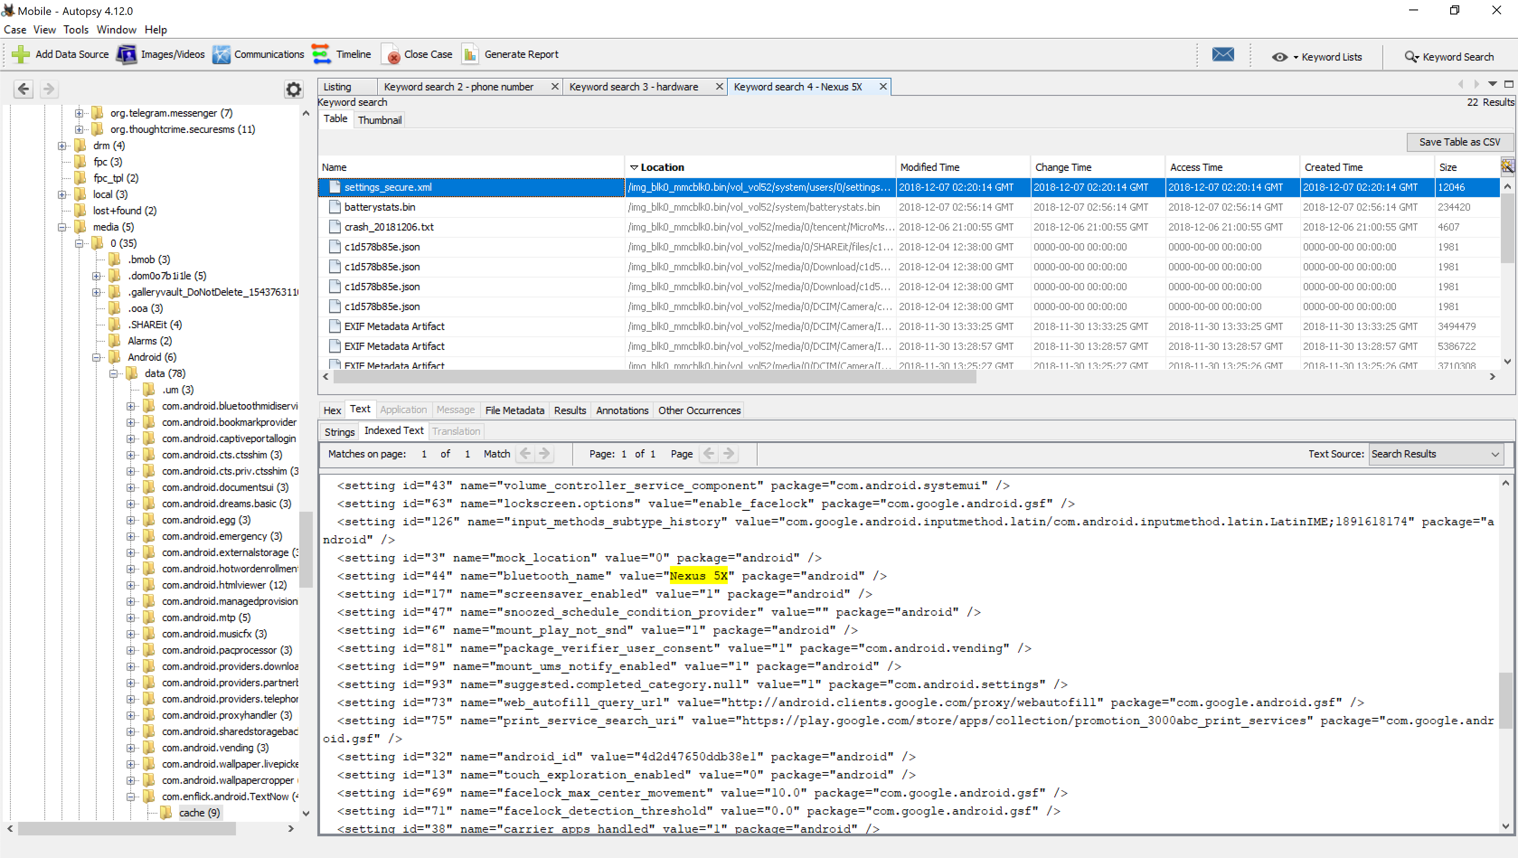Go to previous page arrow
Image resolution: width=1518 pixels, height=858 pixels.
tap(709, 453)
